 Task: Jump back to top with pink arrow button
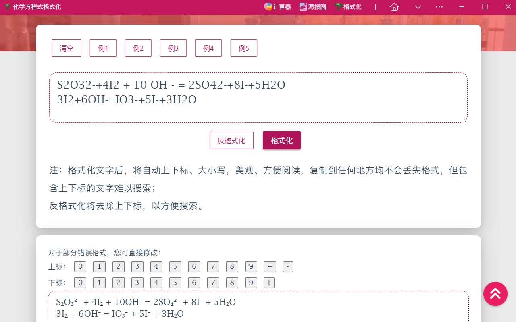tap(495, 294)
